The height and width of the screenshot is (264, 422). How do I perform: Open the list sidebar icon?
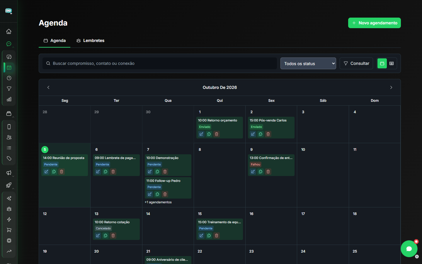click(9, 148)
